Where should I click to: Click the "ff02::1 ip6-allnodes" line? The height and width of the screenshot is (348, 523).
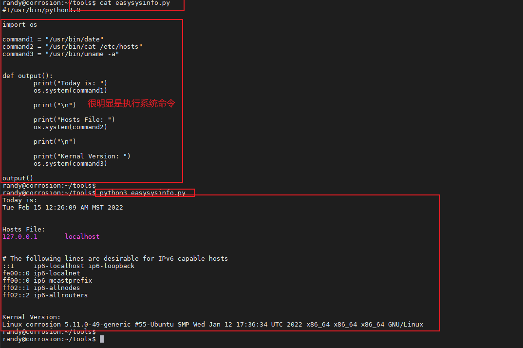[x=41, y=288]
